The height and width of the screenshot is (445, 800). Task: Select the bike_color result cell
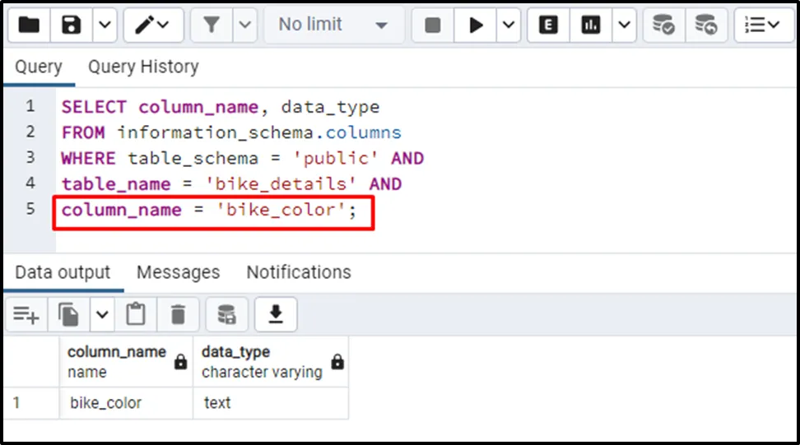[x=106, y=403]
